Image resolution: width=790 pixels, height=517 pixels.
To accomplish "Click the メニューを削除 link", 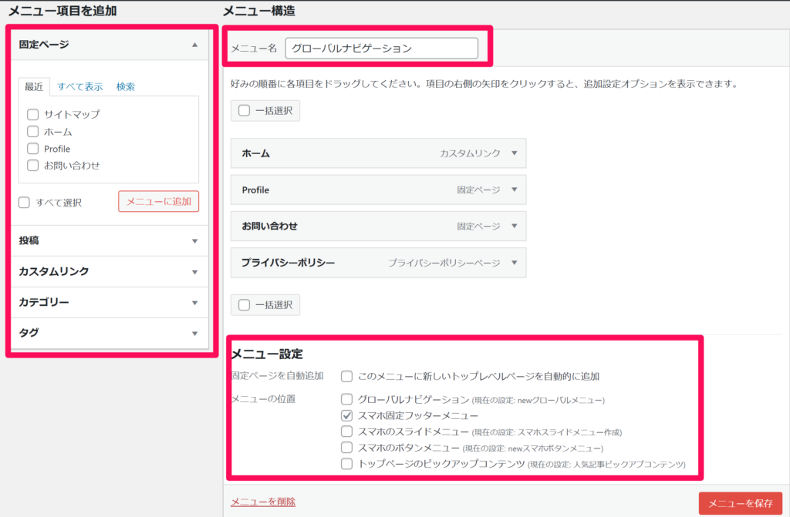I will click(x=263, y=502).
